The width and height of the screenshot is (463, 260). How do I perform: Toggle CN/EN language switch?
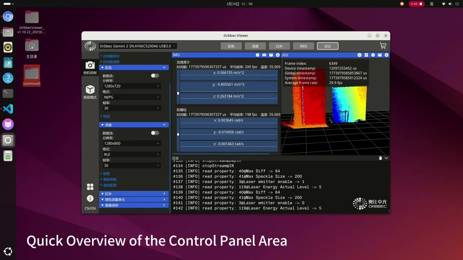[x=90, y=208]
